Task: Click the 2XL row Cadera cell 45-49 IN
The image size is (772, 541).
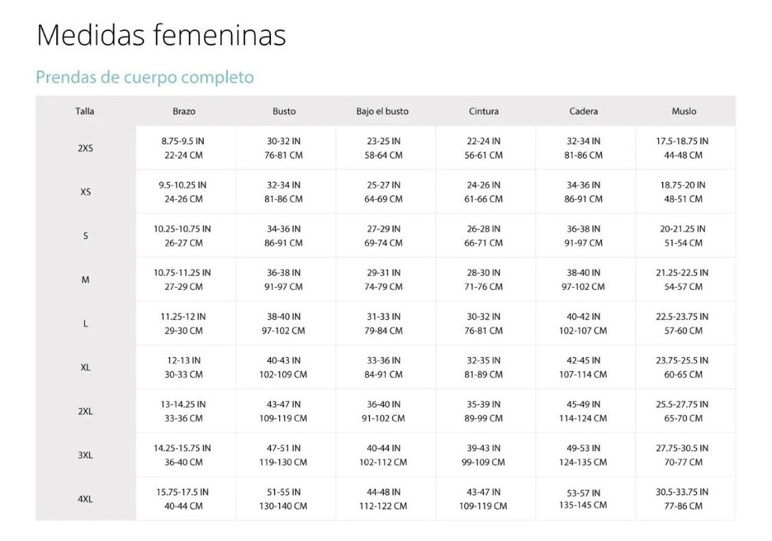Action: (x=583, y=405)
